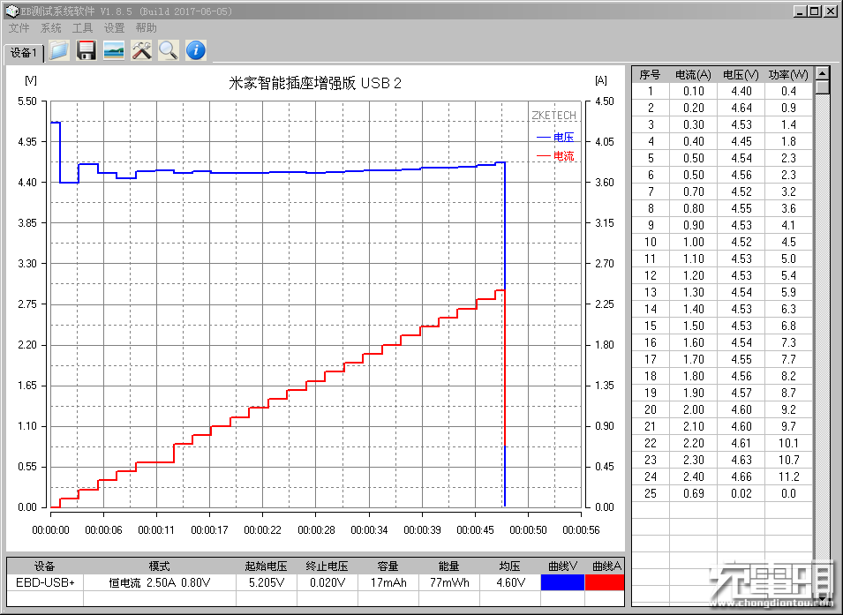Click the 0.70 current cell in row 7
843x615 pixels.
[693, 192]
